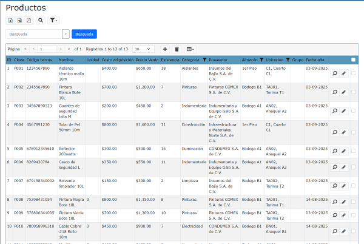Image resolution: width=364 pixels, height=244 pixels.
Task: Click the magnifier search icon in toolbar
Action: 41,20
